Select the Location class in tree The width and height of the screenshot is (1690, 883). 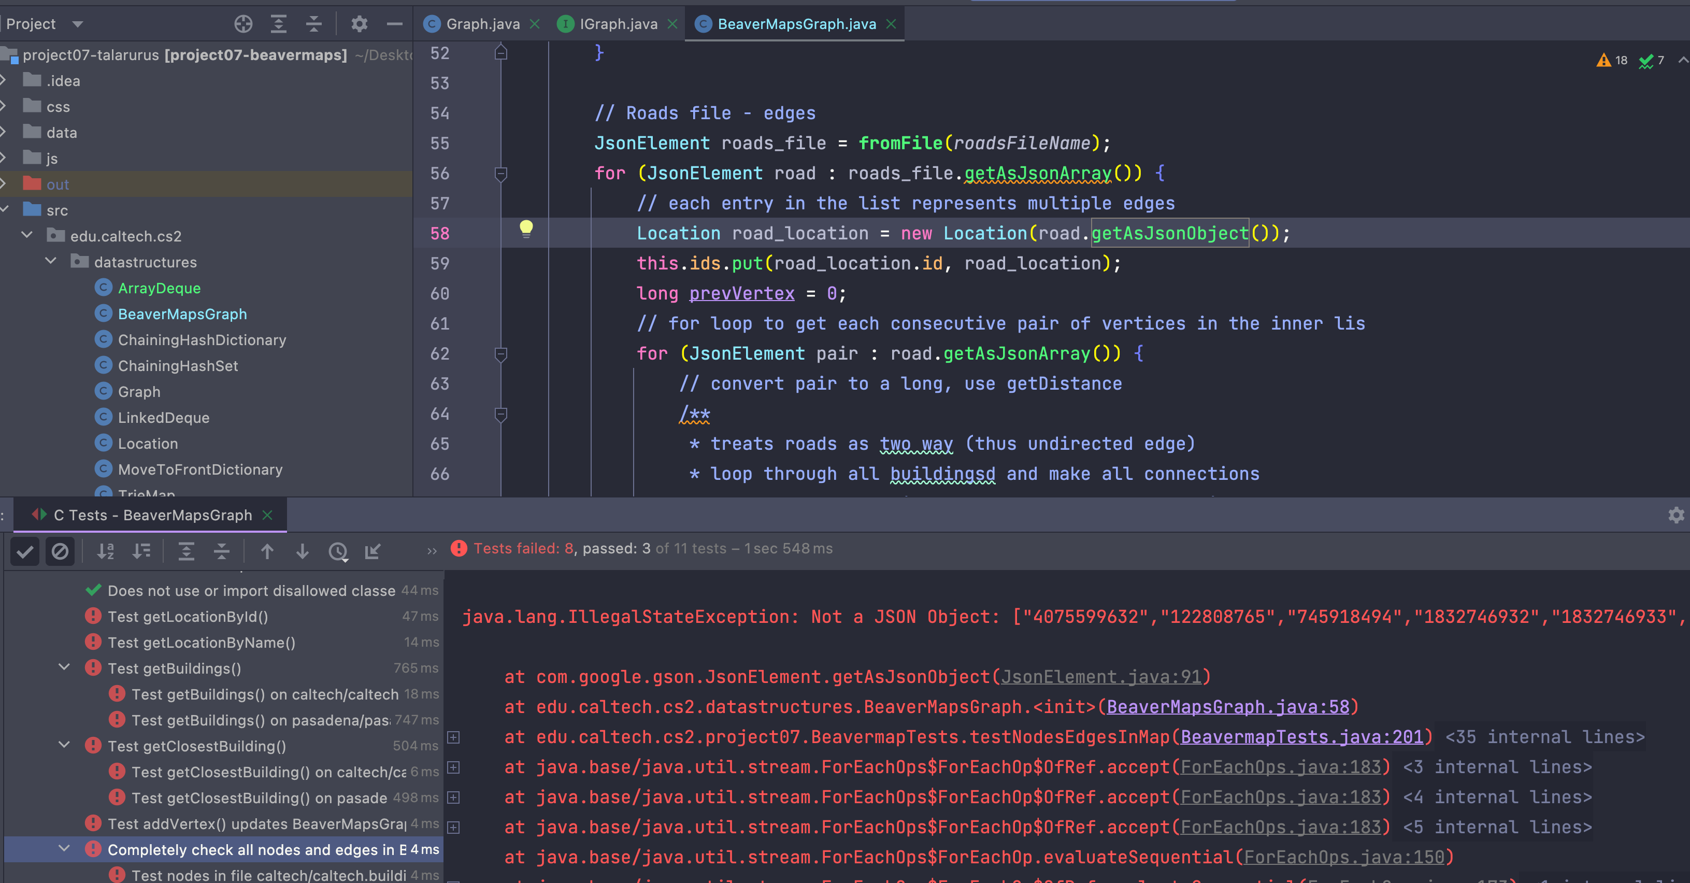[x=148, y=444]
